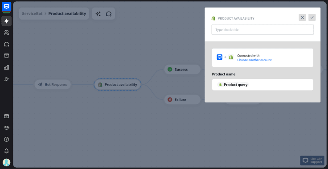Click Product availability breadcrumb text
This screenshot has width=328, height=169.
pyautogui.click(x=67, y=14)
